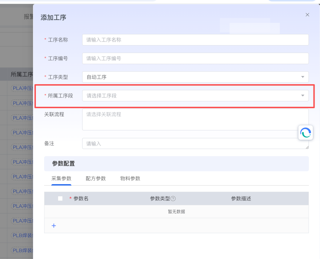Open the 工序类型 dropdown showing 自动工序
The width and height of the screenshot is (320, 259).
click(x=195, y=77)
